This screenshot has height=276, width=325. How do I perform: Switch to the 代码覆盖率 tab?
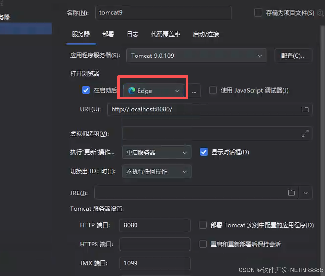pyautogui.click(x=166, y=34)
